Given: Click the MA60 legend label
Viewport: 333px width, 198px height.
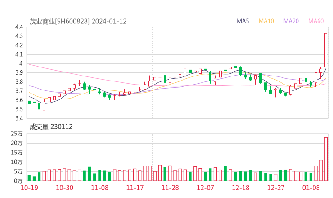Looking at the screenshot, I should pyautogui.click(x=316, y=21).
